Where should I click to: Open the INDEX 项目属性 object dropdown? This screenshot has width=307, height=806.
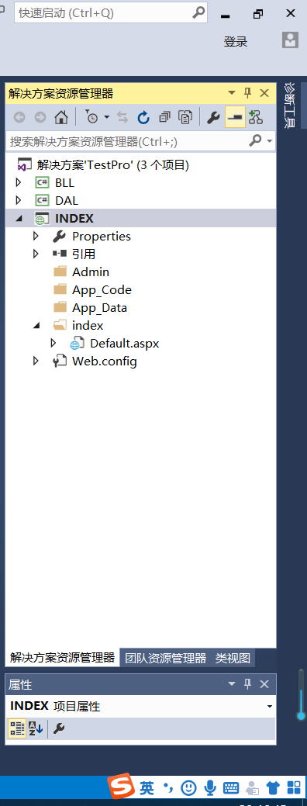270,707
